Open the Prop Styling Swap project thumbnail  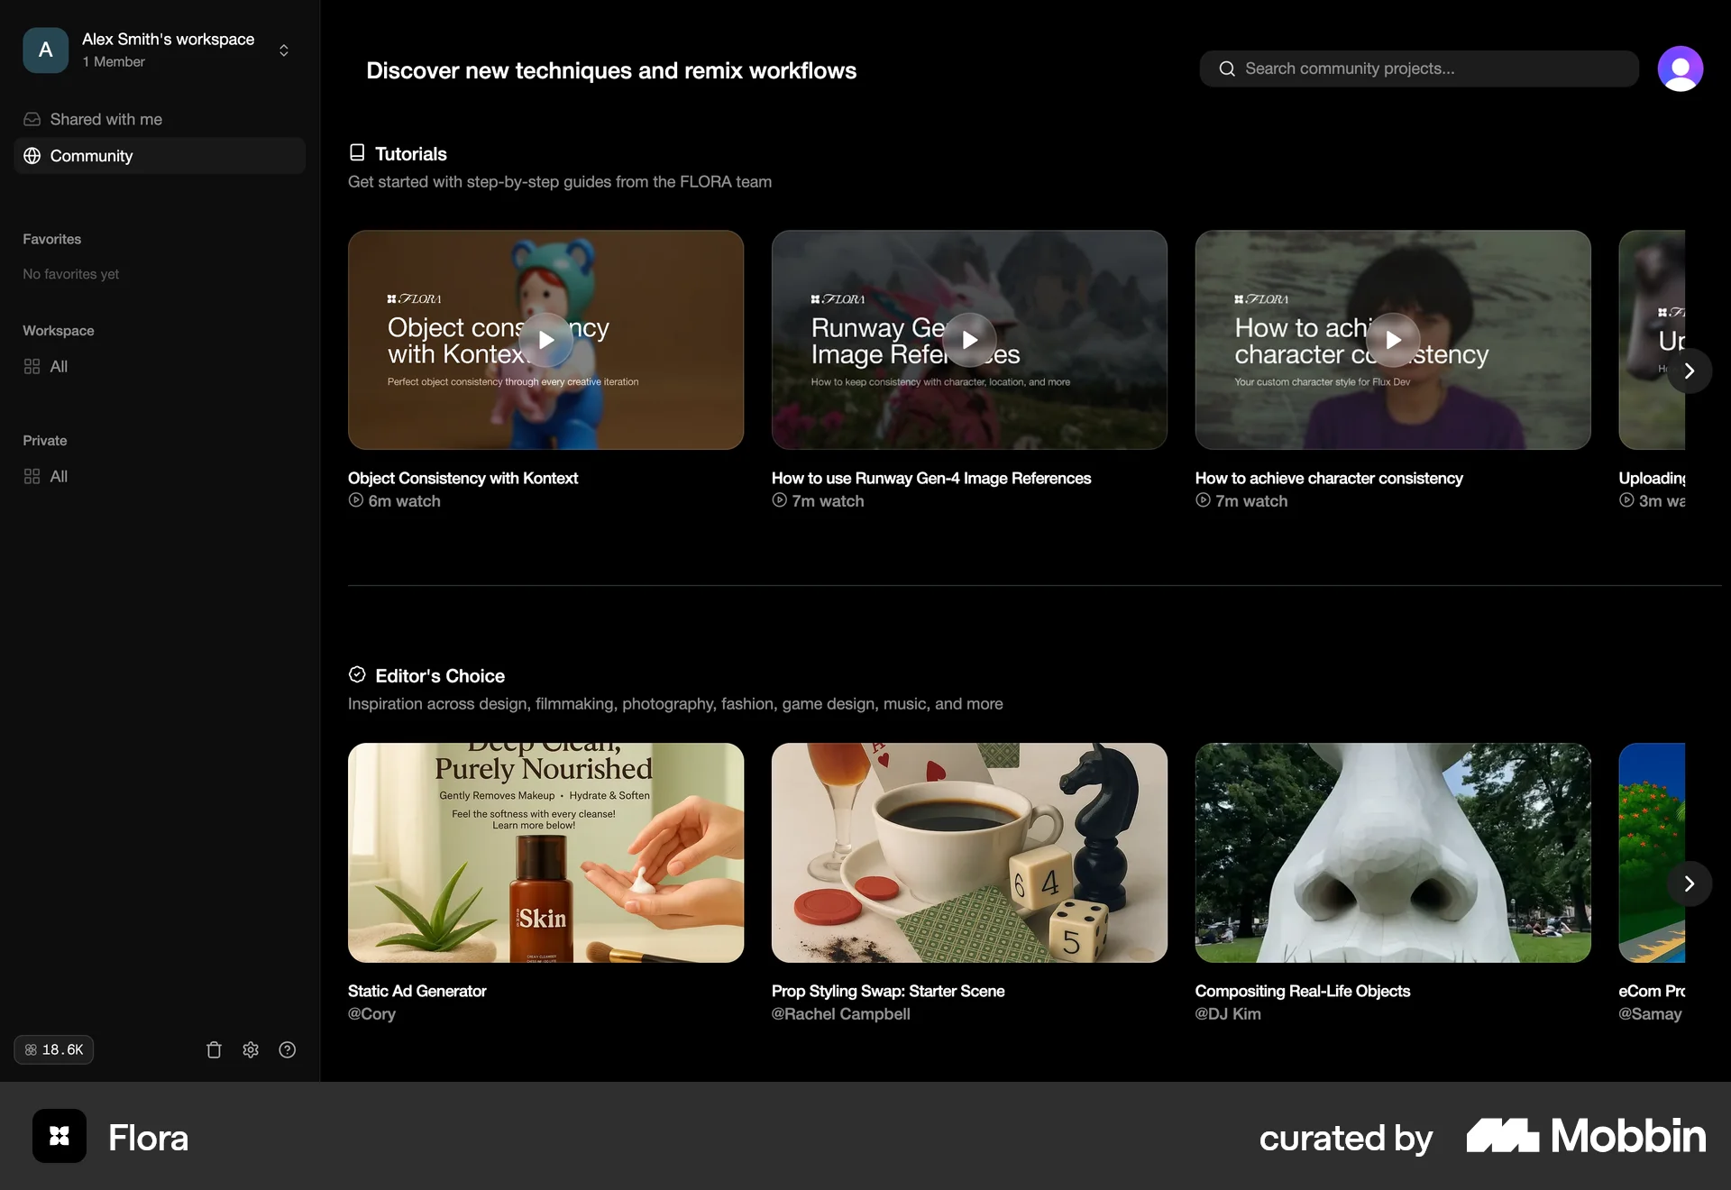968,853
